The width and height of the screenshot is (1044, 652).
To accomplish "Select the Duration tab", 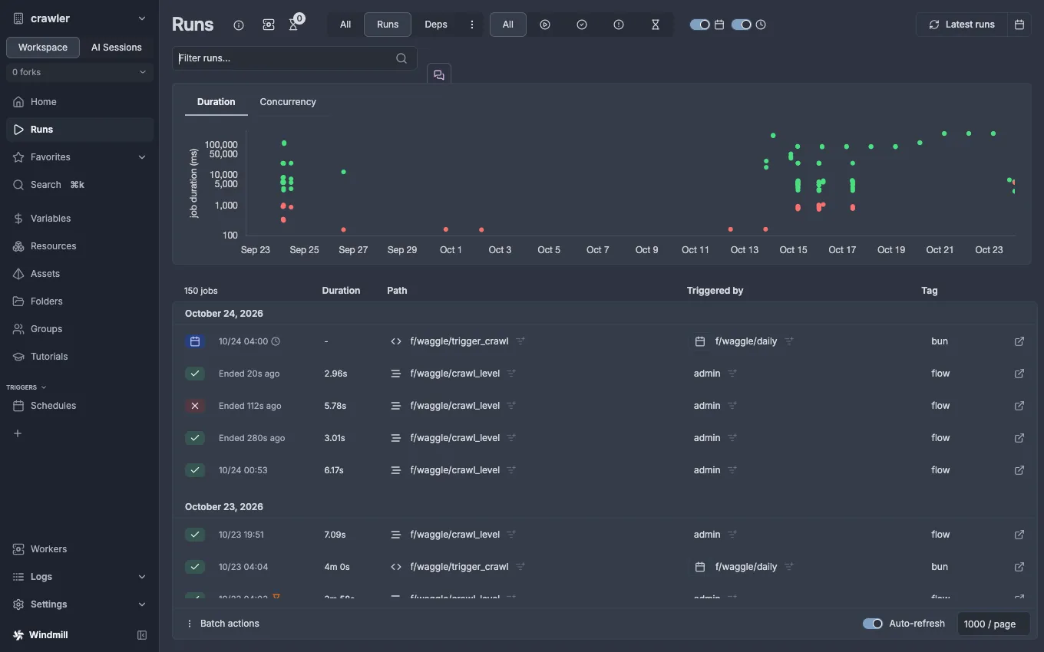I will pos(216,102).
